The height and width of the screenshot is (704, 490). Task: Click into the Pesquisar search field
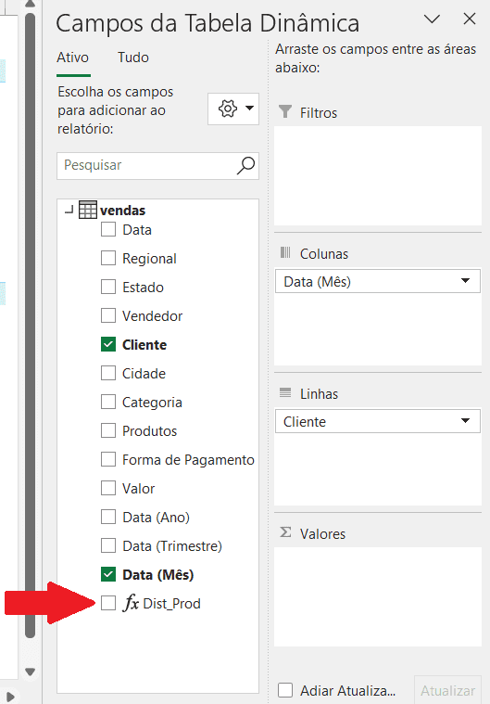148,166
